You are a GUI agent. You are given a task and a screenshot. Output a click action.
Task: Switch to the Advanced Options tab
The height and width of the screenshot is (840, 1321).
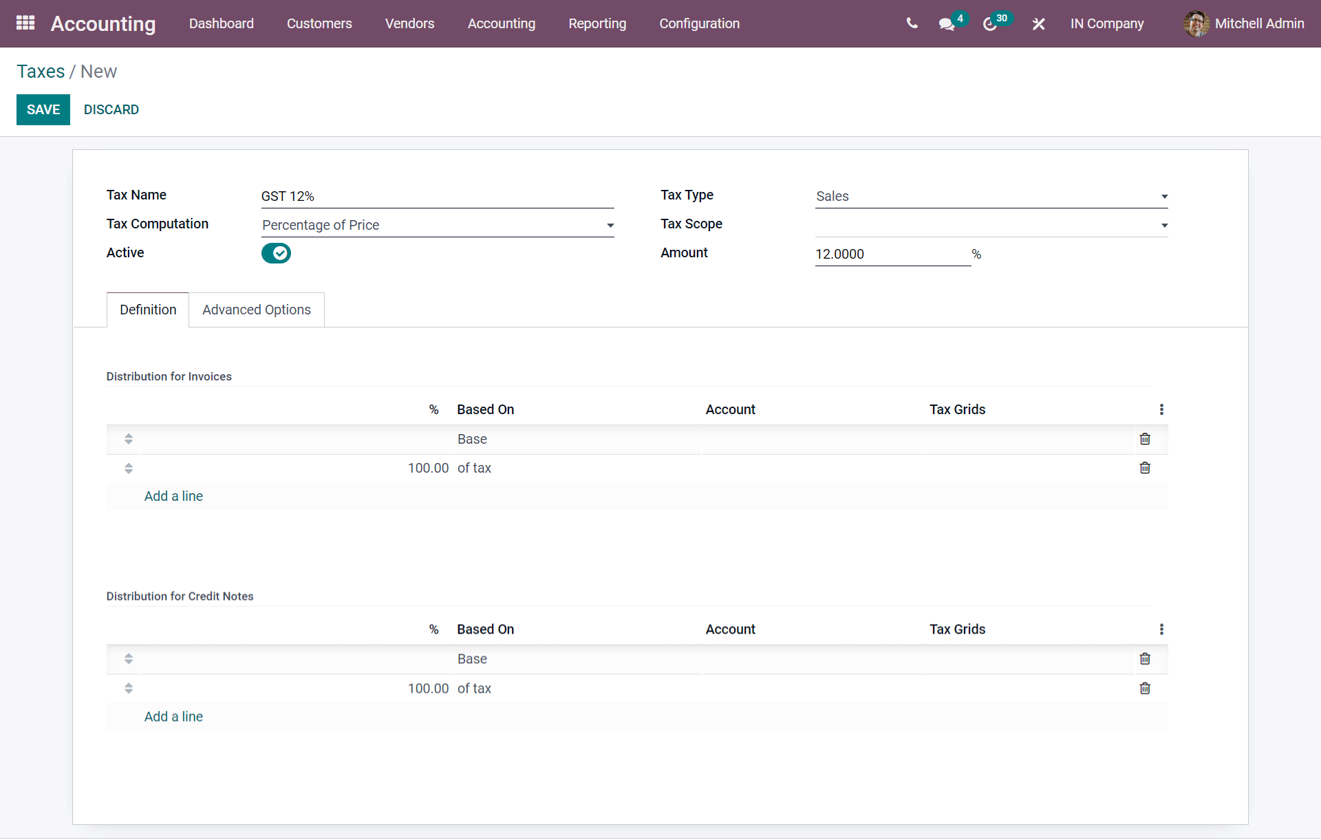coord(256,309)
